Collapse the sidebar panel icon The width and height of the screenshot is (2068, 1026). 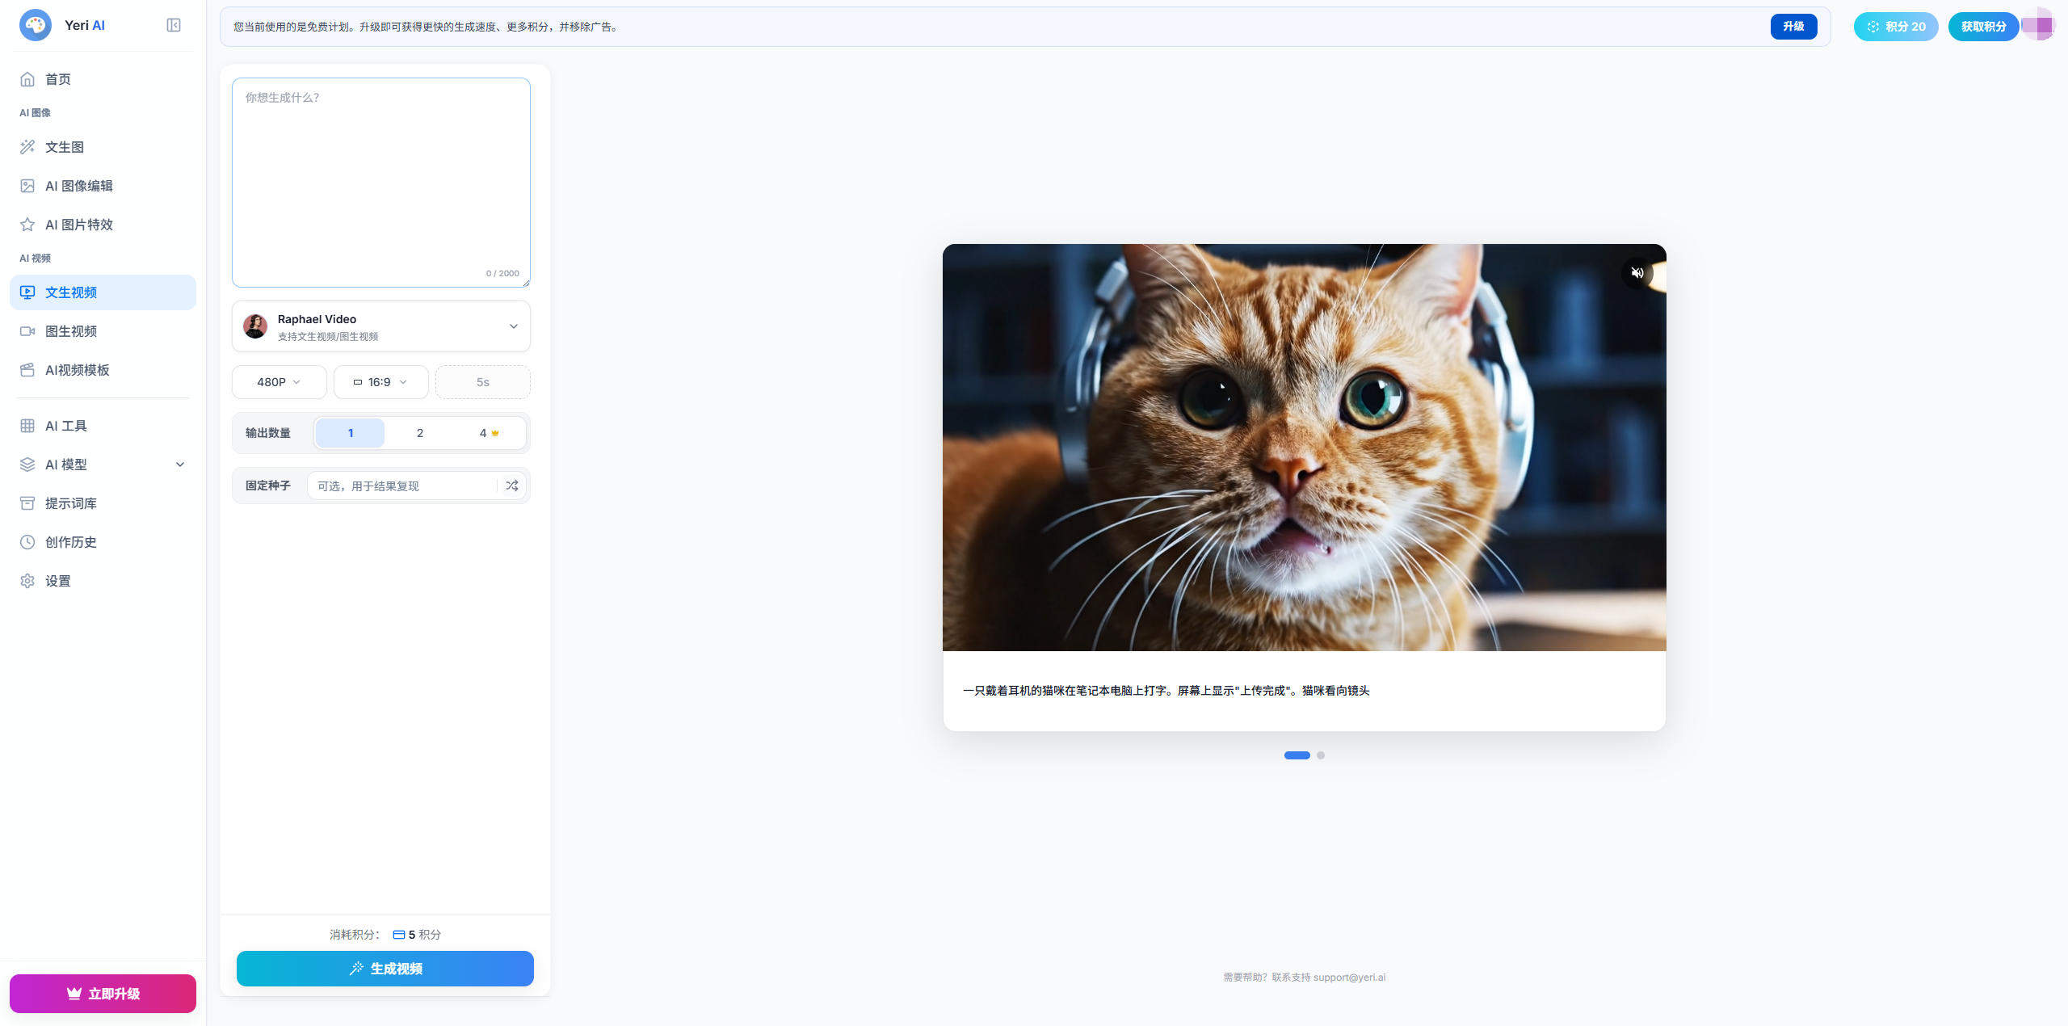[x=173, y=25]
